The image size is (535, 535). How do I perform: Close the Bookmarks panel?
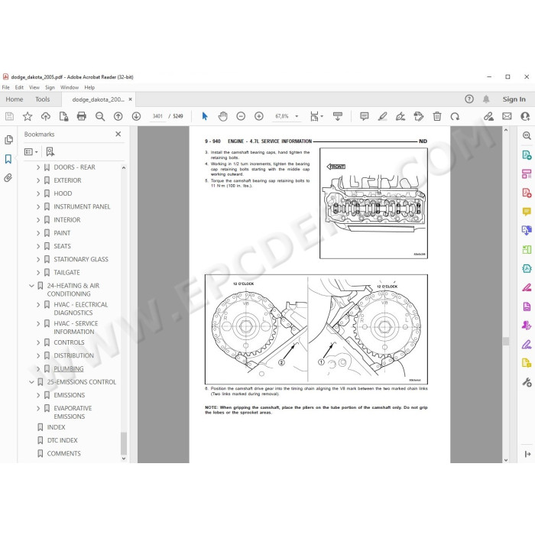(118, 134)
